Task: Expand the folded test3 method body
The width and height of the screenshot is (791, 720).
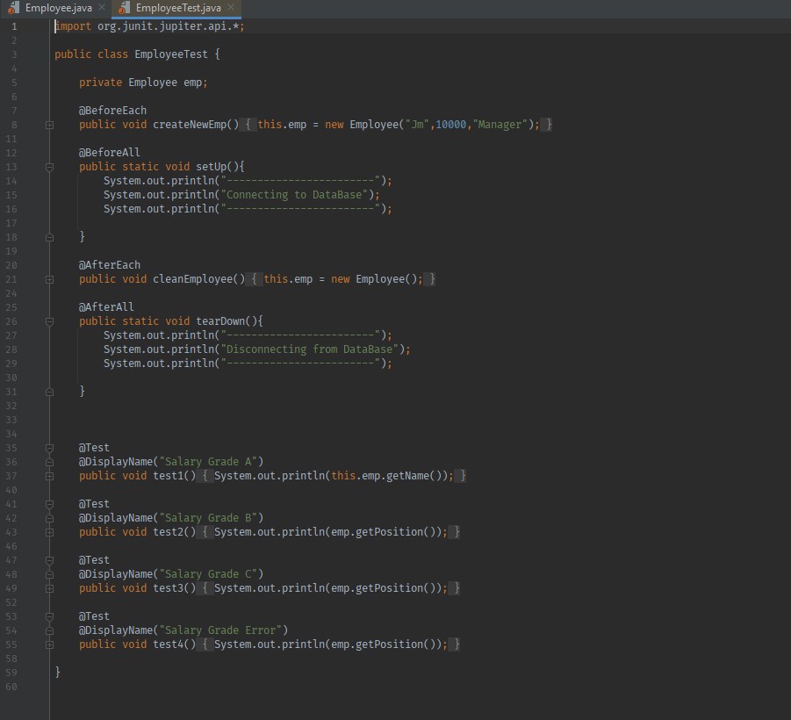Action: pos(49,589)
